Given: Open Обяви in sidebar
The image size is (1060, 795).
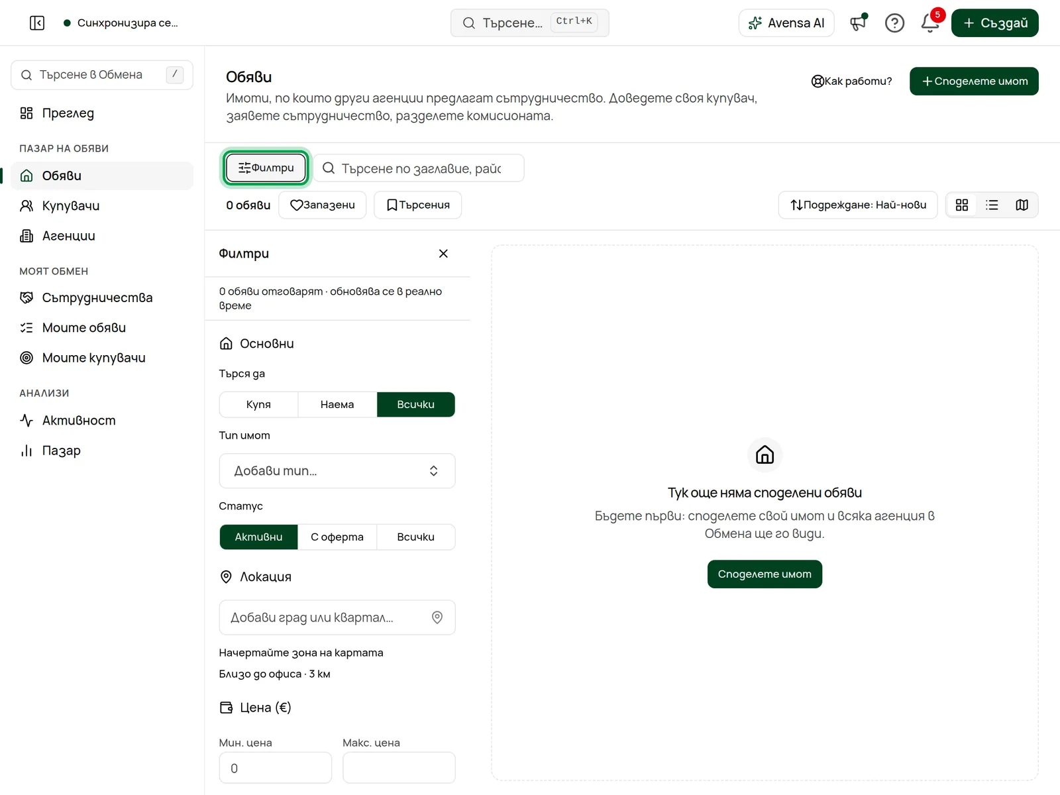Looking at the screenshot, I should pos(102,176).
